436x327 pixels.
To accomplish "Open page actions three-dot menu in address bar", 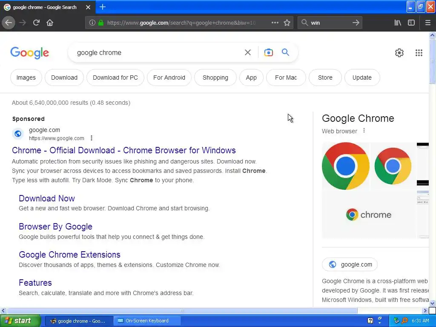I will pos(275,23).
